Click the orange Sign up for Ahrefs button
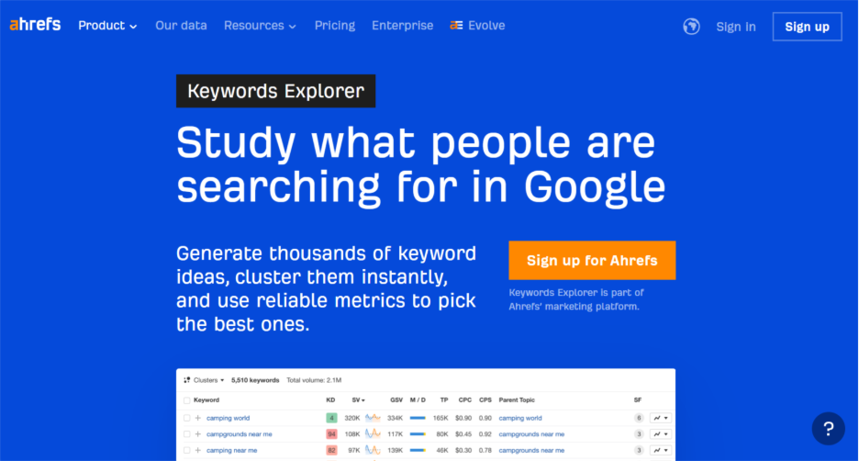 (592, 261)
